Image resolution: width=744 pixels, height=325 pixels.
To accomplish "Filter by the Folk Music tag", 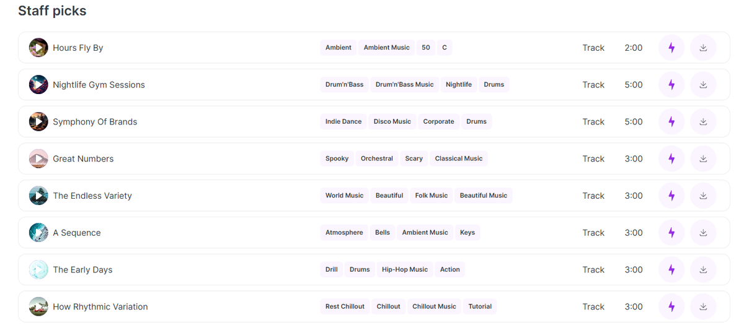I will tap(432, 196).
